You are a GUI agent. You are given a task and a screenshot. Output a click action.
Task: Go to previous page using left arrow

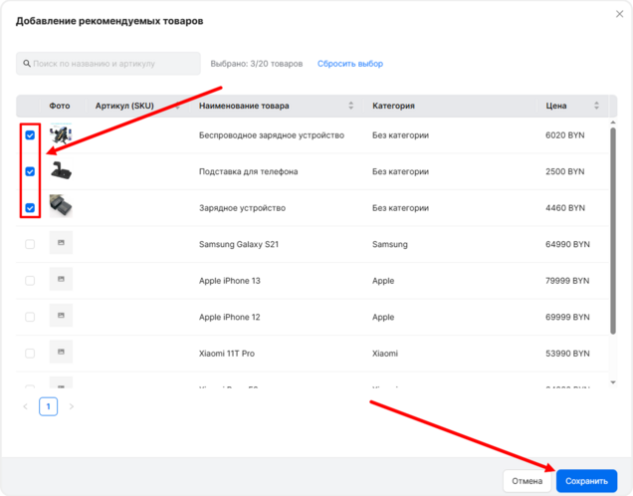26,406
